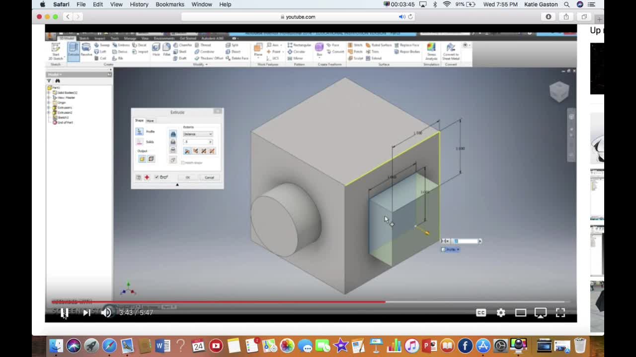Open the Safari Share button

click(566, 17)
